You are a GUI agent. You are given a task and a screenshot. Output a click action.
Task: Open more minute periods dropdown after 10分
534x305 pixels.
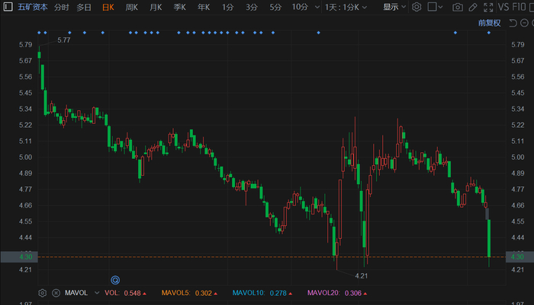[x=317, y=7]
